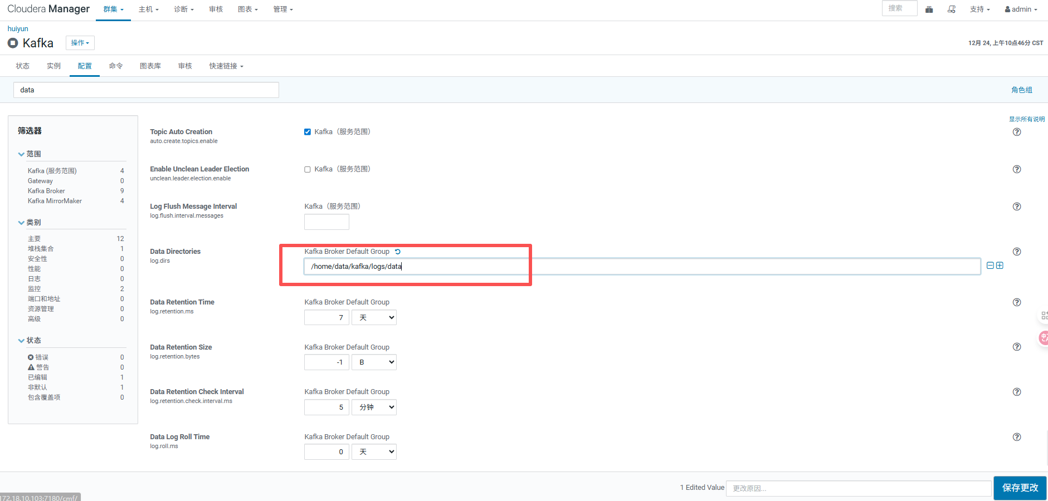Image resolution: width=1048 pixels, height=501 pixels.
Task: Click the Data Retention Time value field
Action: click(x=326, y=317)
